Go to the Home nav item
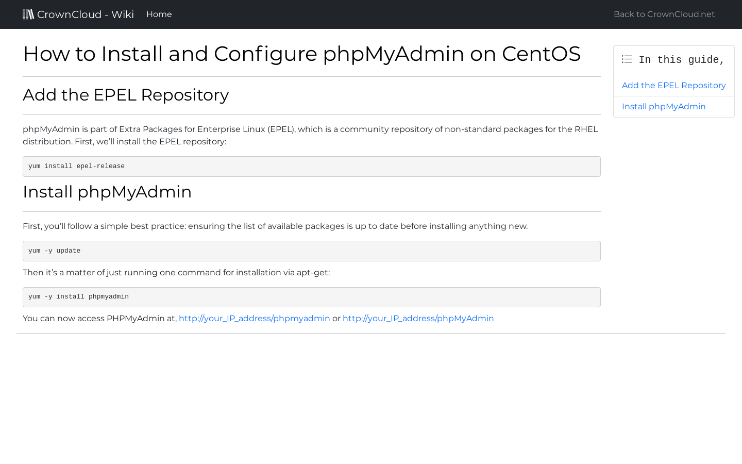The image size is (742, 464). pyautogui.click(x=159, y=14)
